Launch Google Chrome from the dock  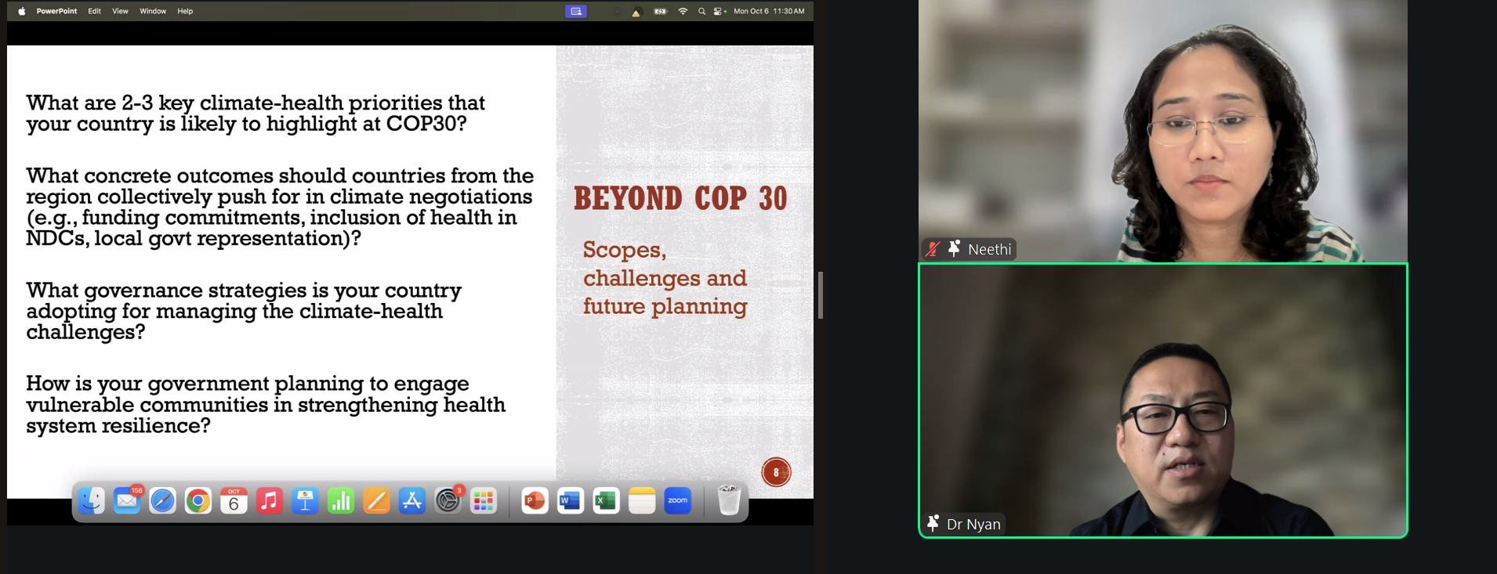(x=198, y=501)
